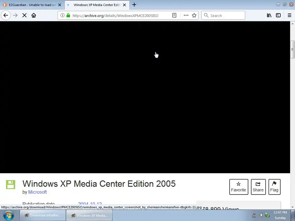Open page actions three-dot menu
The image size is (295, 221).
[x=186, y=16]
